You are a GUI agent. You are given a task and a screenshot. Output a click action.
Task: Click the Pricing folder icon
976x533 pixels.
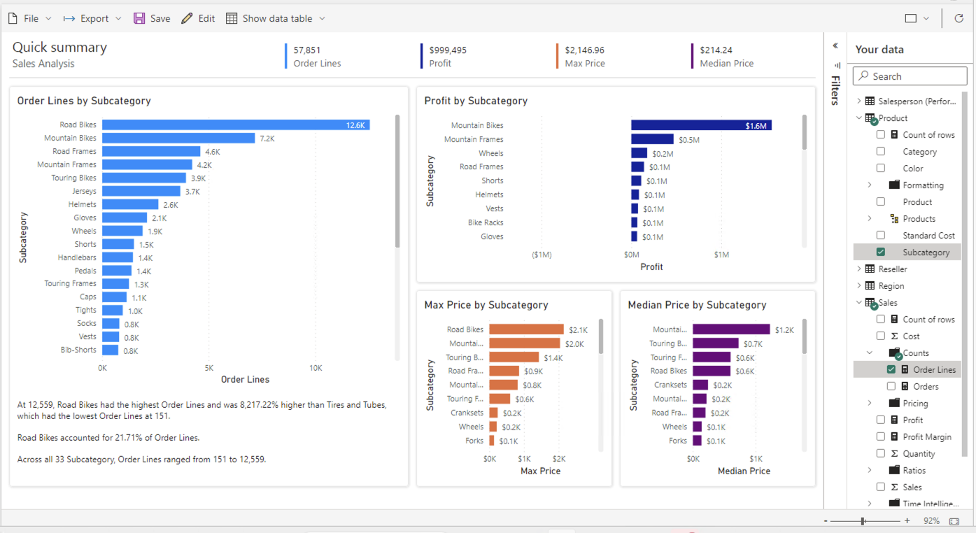[894, 404]
